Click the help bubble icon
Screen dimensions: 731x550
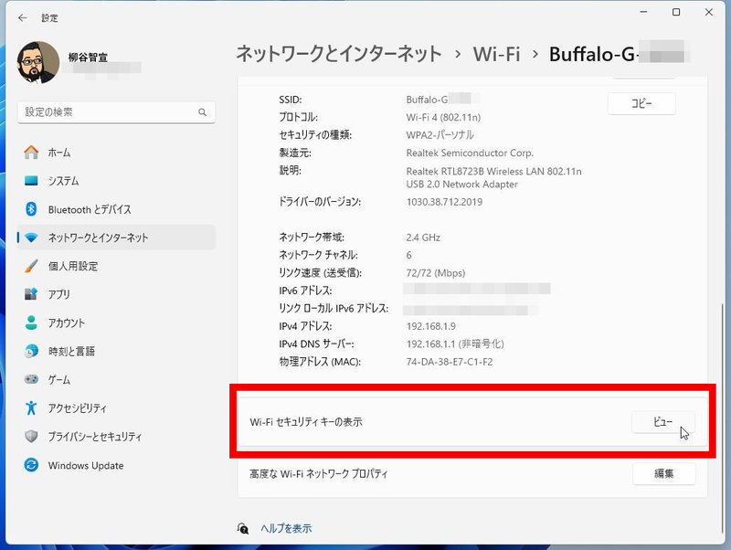pos(243,528)
